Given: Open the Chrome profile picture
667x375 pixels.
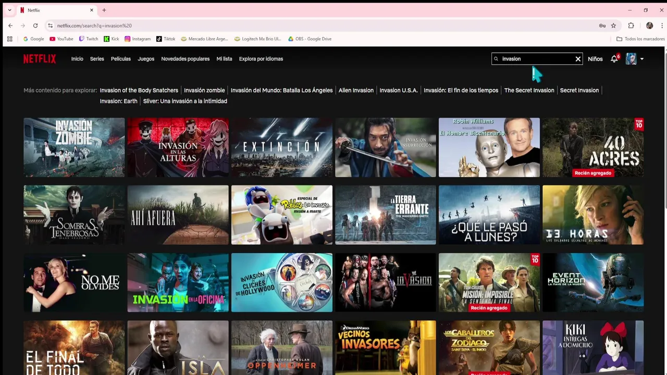Looking at the screenshot, I should tap(649, 26).
